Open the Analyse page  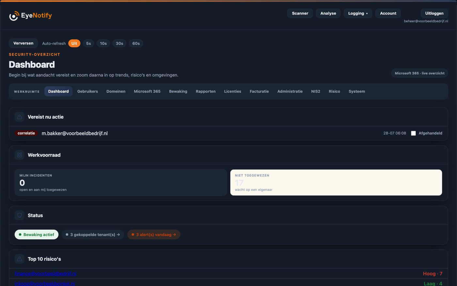pyautogui.click(x=328, y=13)
